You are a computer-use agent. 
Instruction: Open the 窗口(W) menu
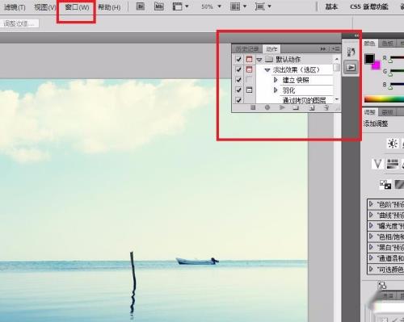tap(77, 7)
